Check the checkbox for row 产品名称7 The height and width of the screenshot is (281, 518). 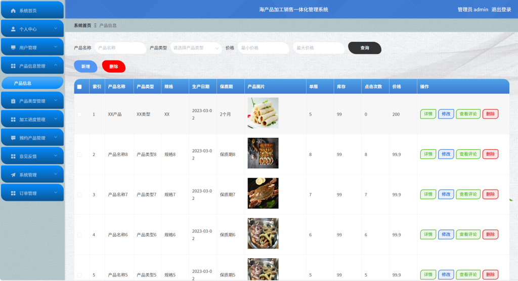[79, 195]
